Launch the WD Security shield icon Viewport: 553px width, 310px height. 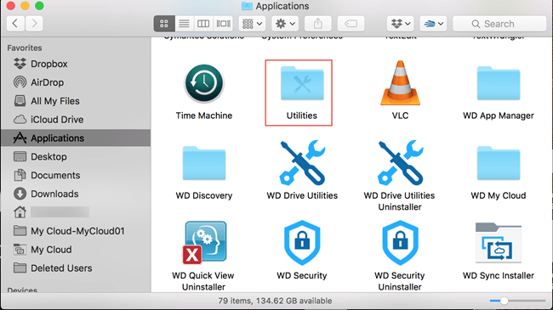[x=302, y=243]
